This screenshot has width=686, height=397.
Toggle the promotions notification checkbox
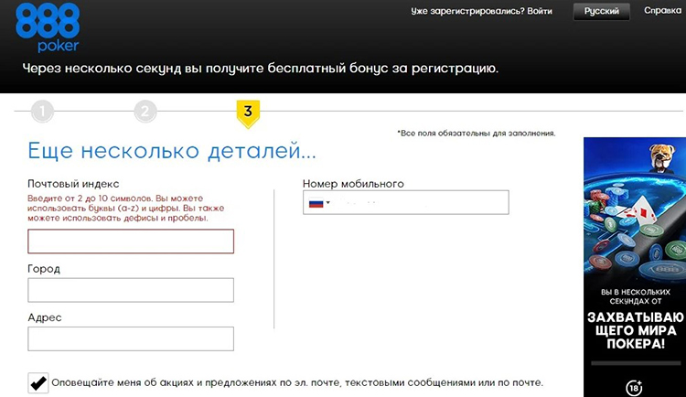point(38,382)
